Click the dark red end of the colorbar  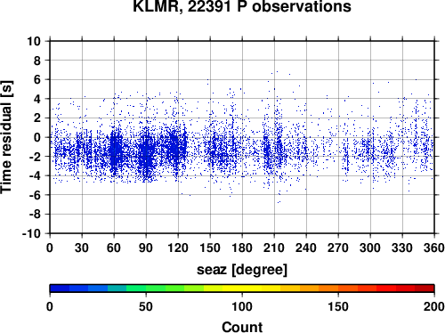click(425, 288)
